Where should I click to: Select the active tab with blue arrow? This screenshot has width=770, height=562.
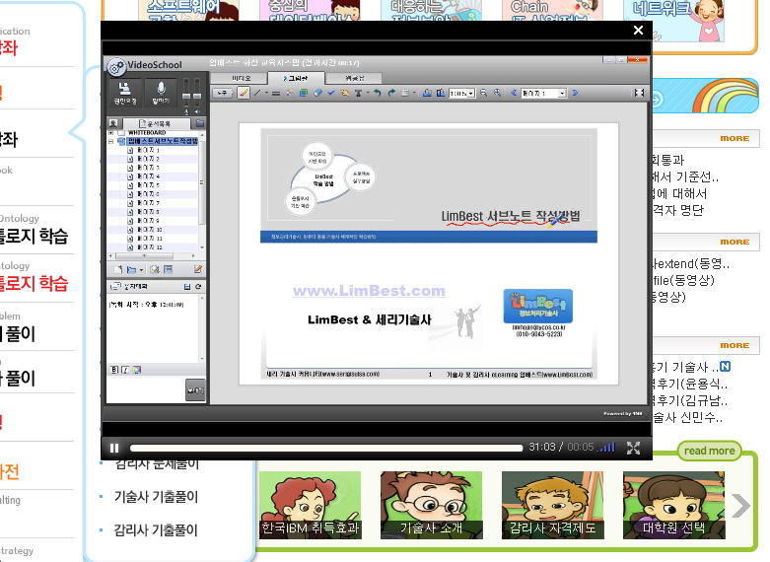(x=296, y=78)
